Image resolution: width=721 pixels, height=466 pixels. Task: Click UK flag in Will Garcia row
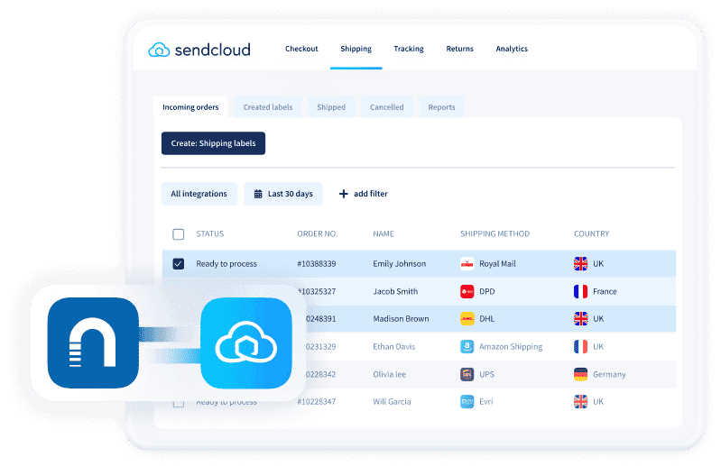581,402
